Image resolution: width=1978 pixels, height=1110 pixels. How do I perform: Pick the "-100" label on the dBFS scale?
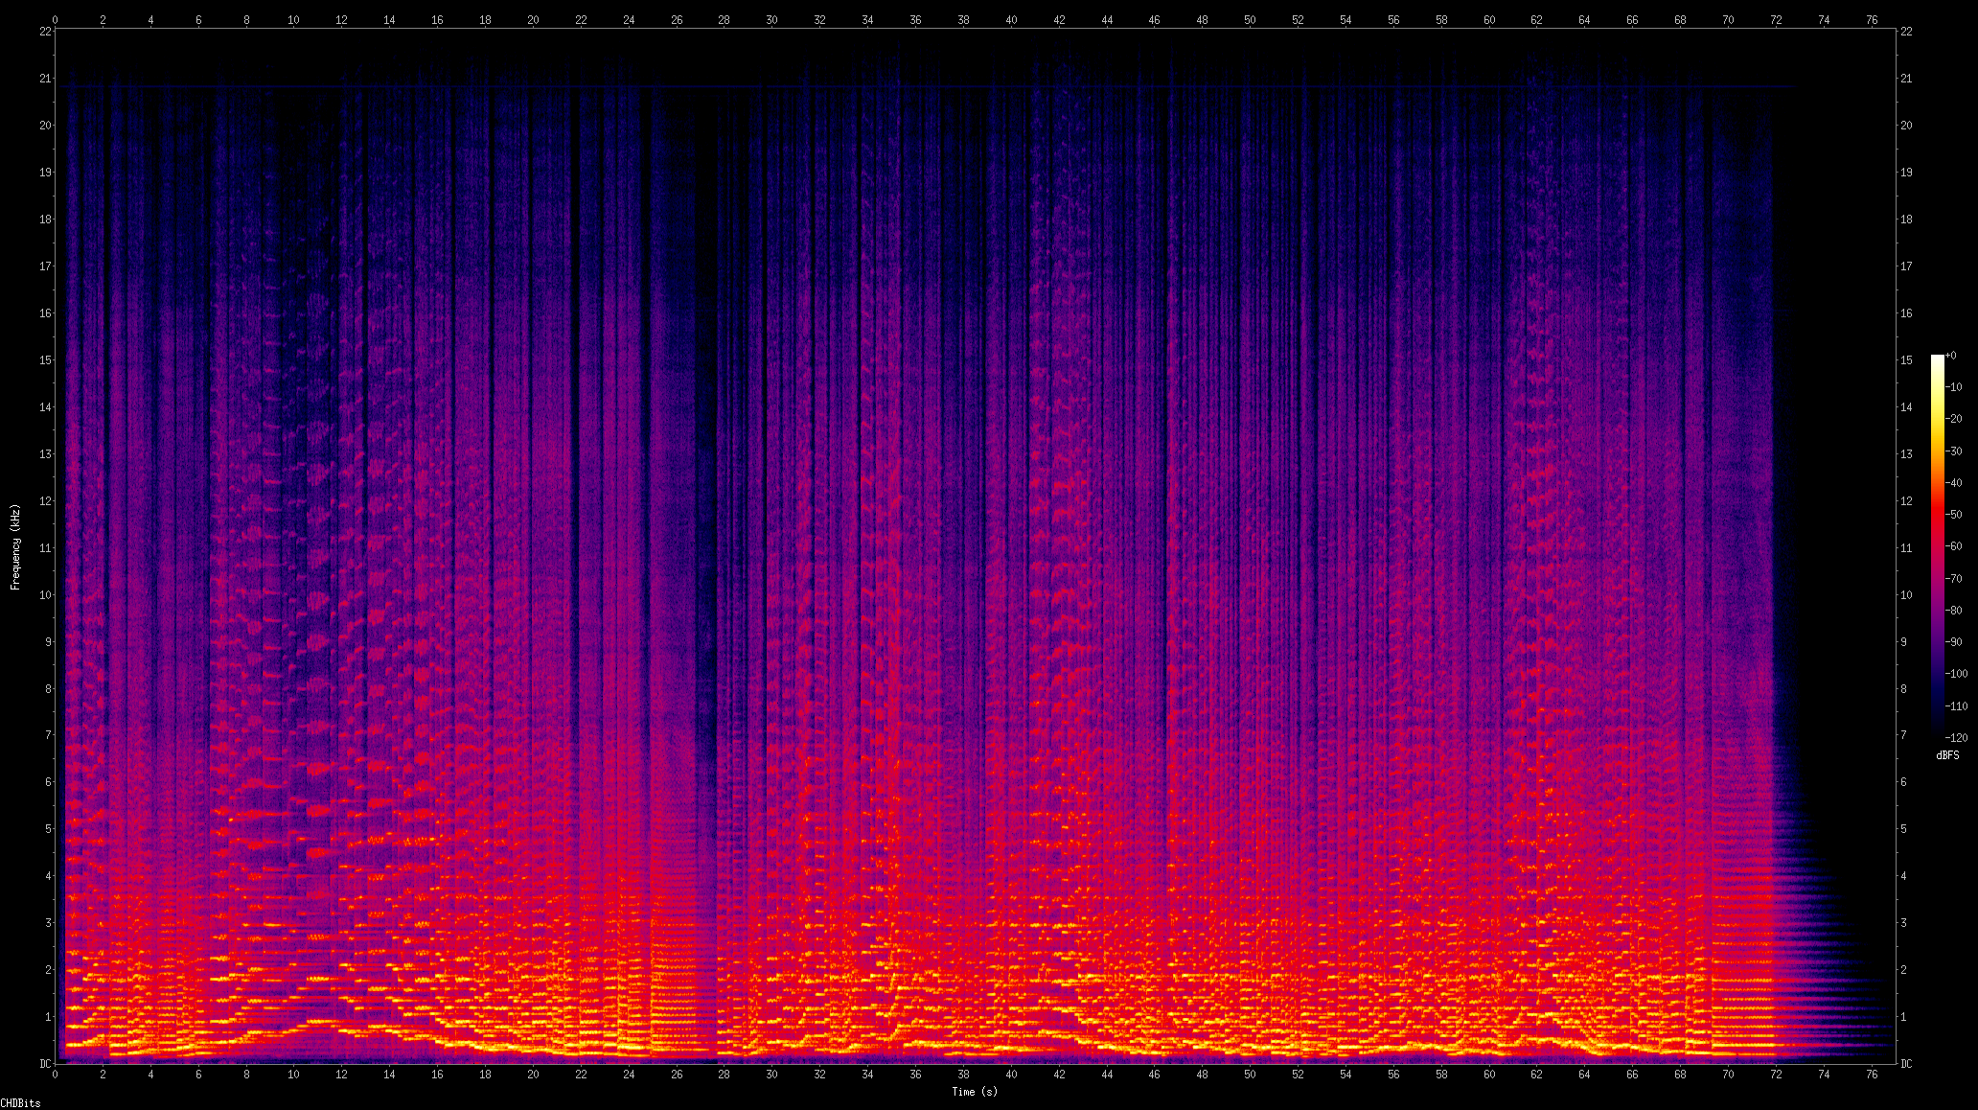1957,674
